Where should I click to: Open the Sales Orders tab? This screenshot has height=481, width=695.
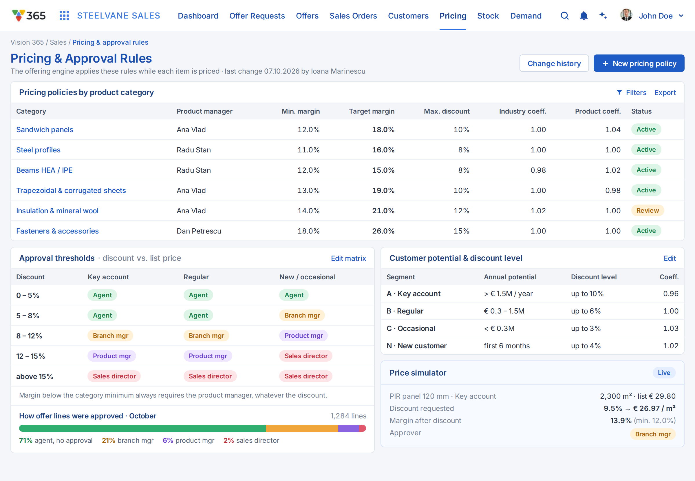click(x=353, y=16)
